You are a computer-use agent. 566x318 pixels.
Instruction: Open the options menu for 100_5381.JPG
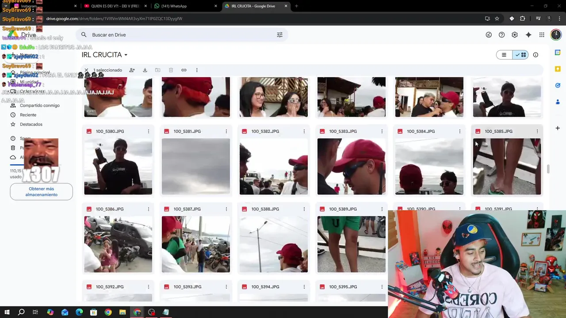click(x=226, y=132)
